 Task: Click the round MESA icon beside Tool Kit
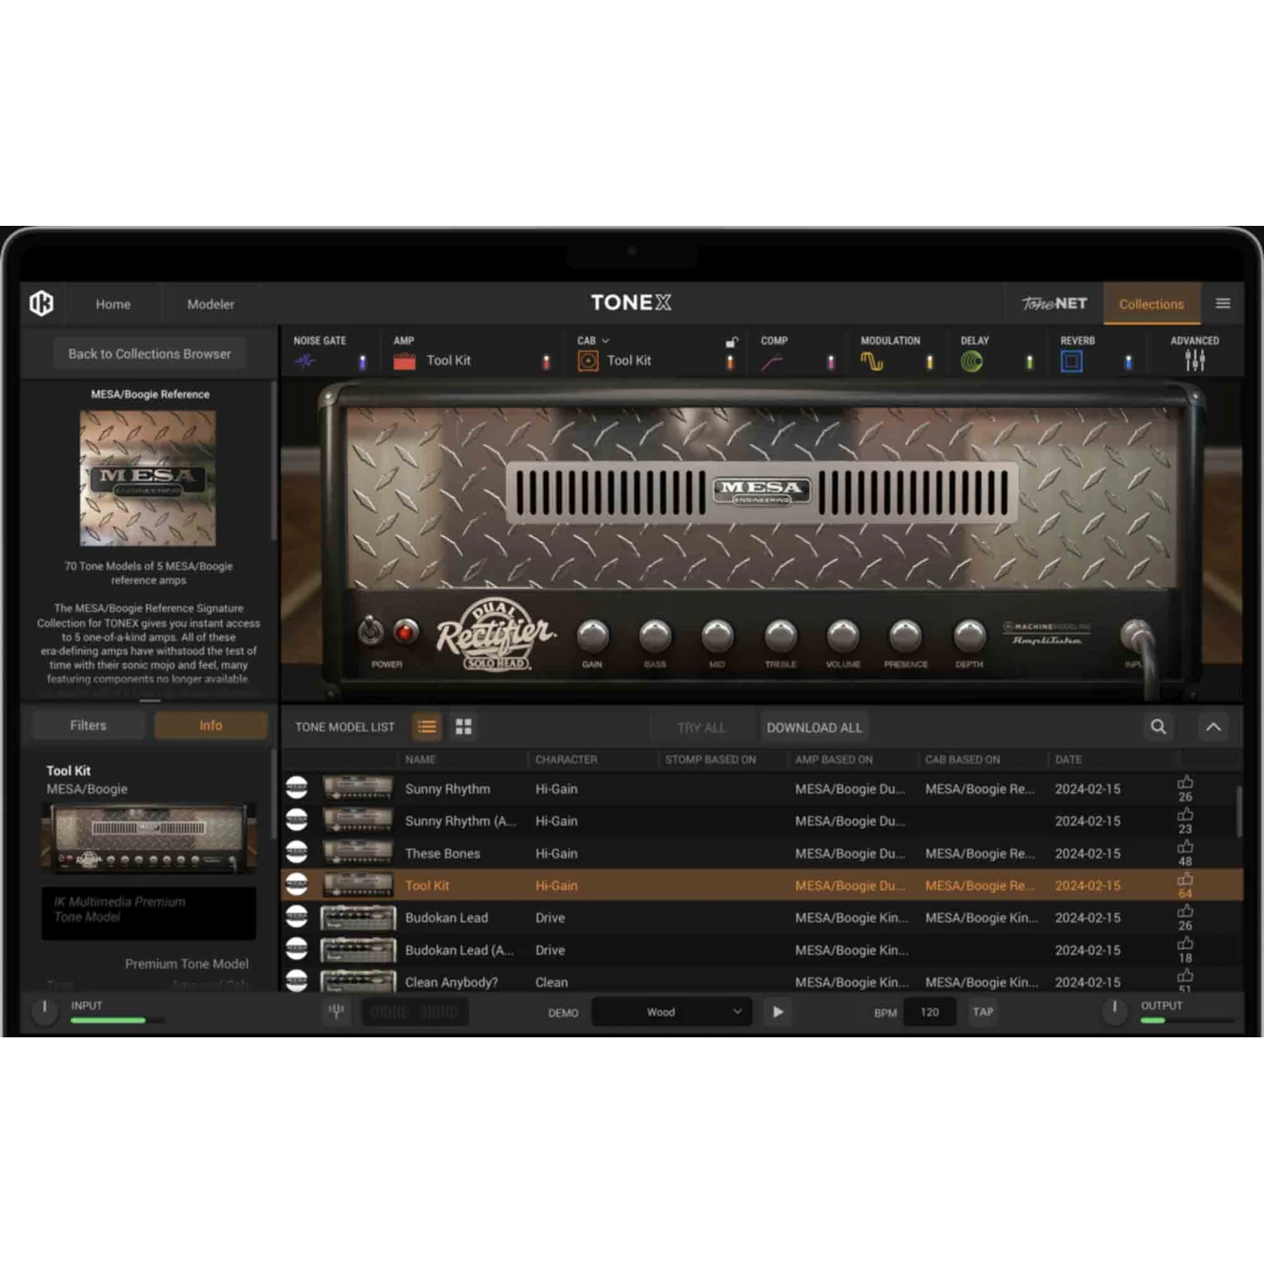[x=297, y=885]
